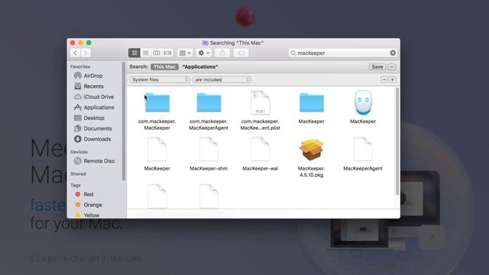Select com.mackeeper.MacKeeper folder
Image resolution: width=489 pixels, height=275 pixels.
[x=157, y=103]
